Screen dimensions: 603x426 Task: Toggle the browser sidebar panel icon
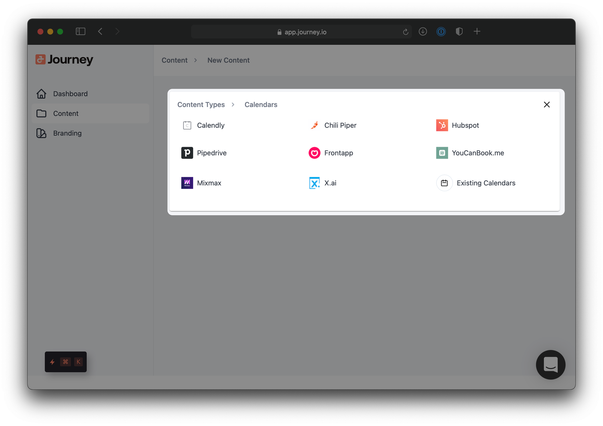pos(81,32)
